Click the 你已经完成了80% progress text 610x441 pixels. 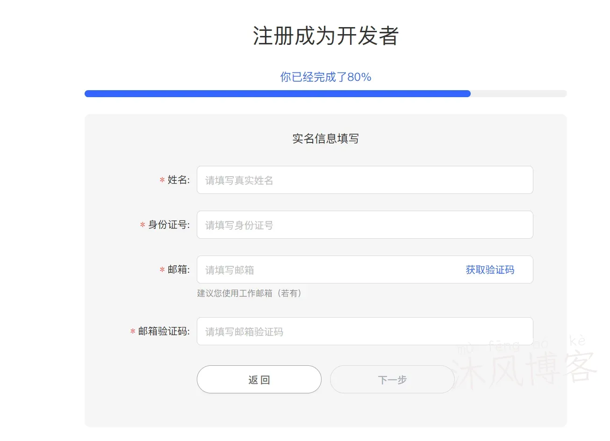tap(325, 77)
